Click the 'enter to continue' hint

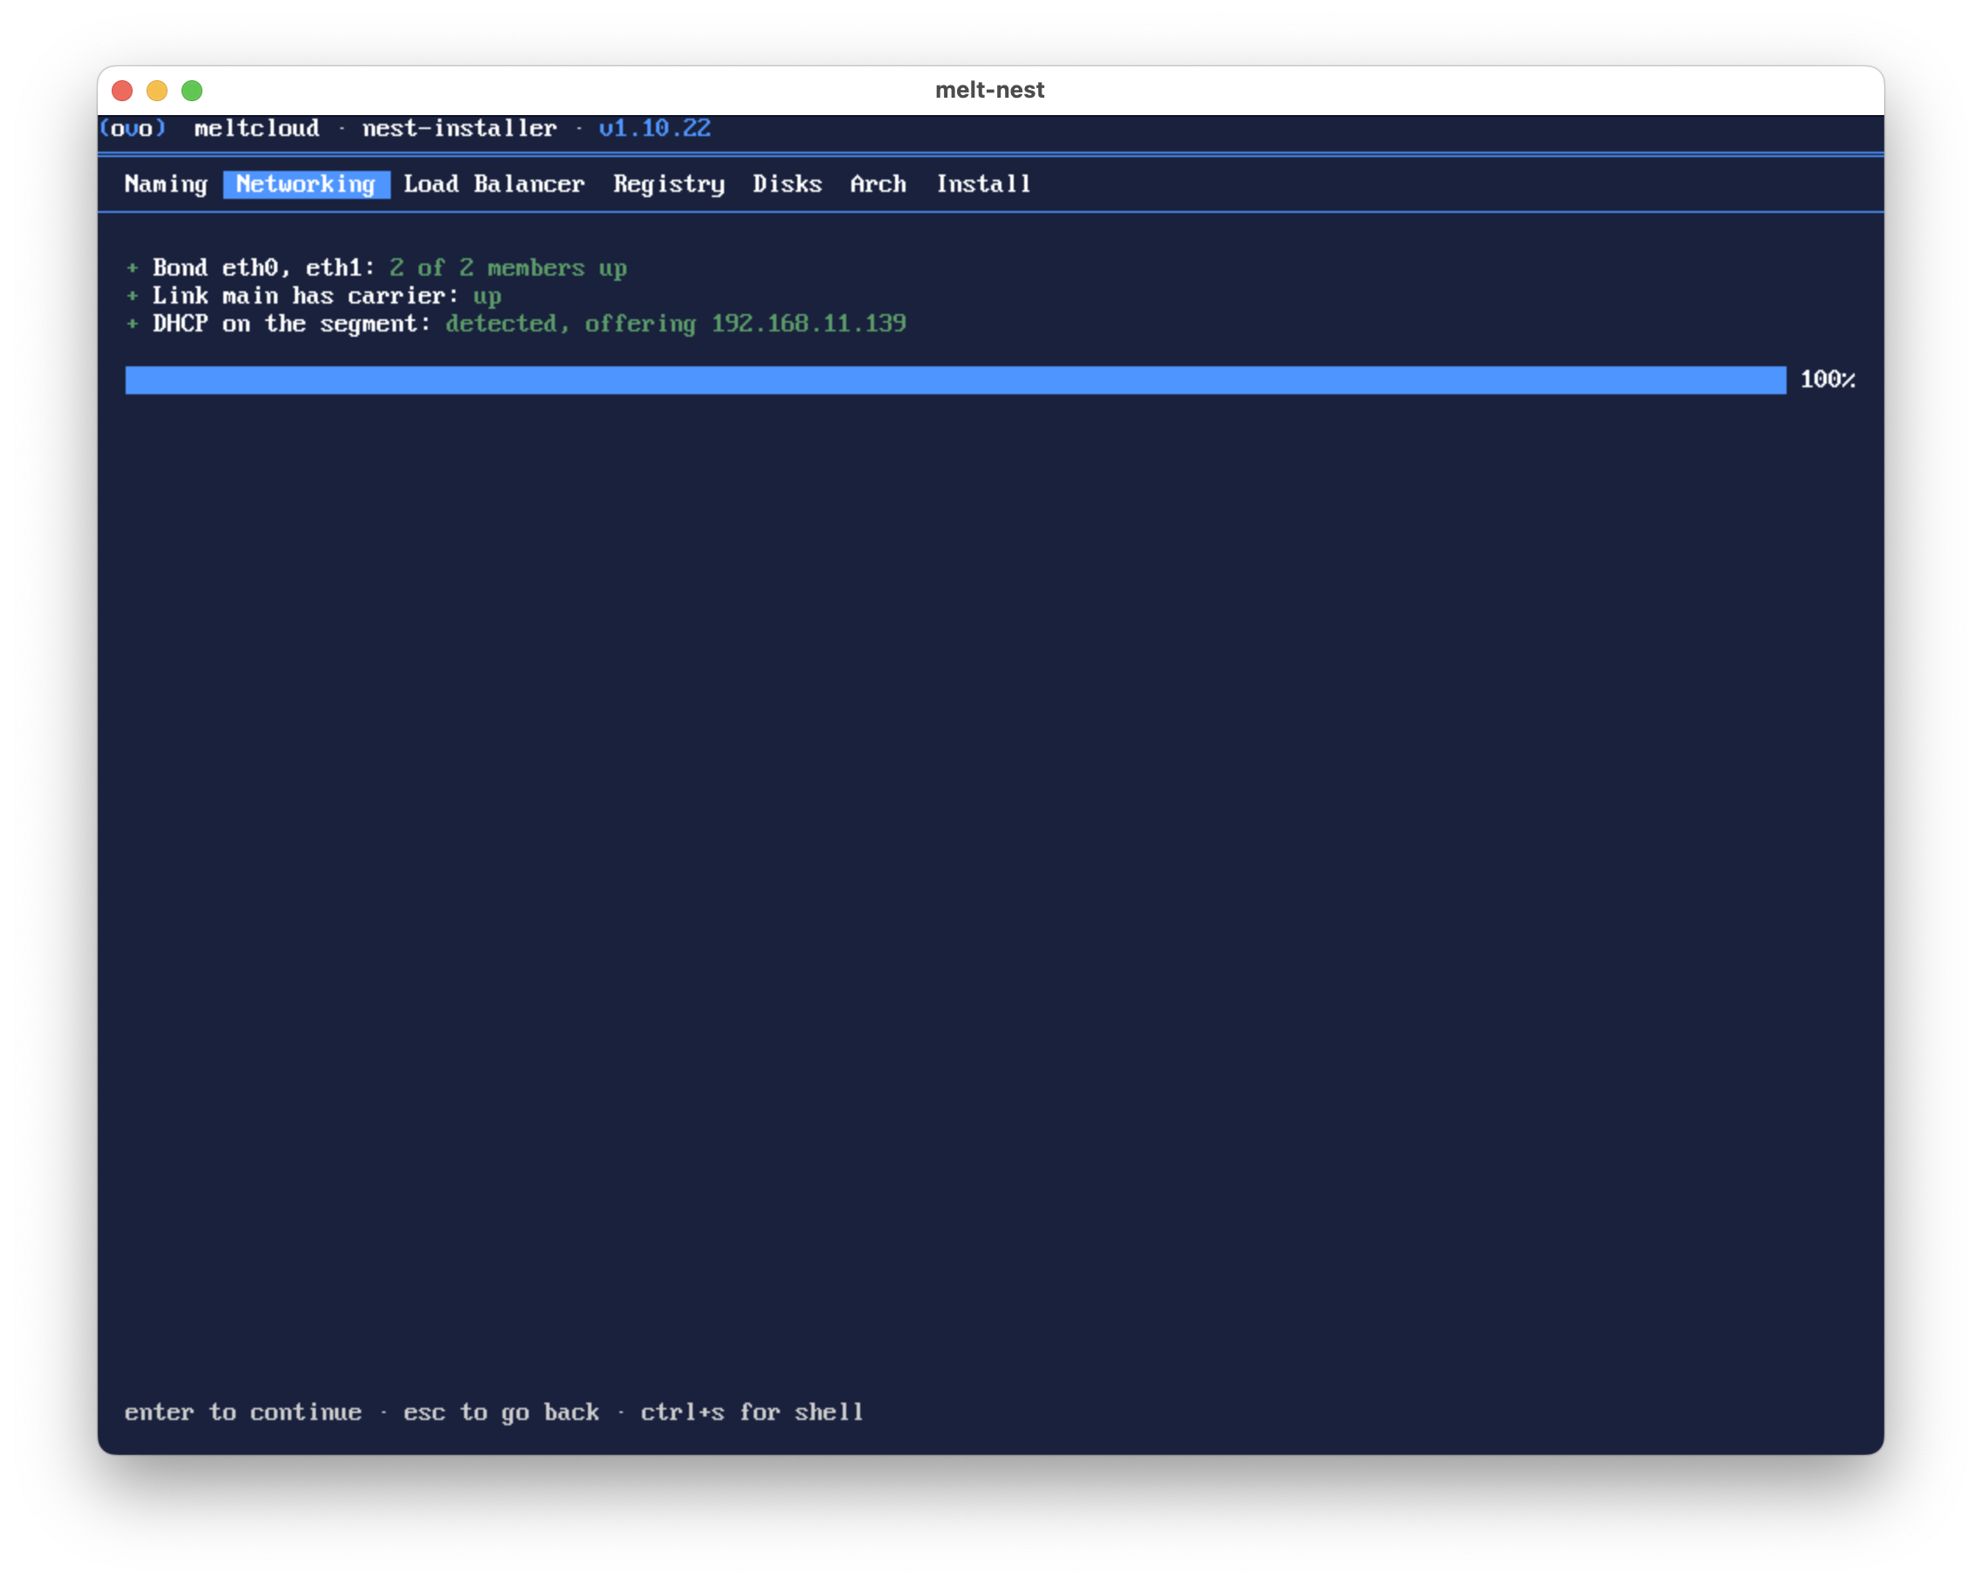(x=243, y=1412)
